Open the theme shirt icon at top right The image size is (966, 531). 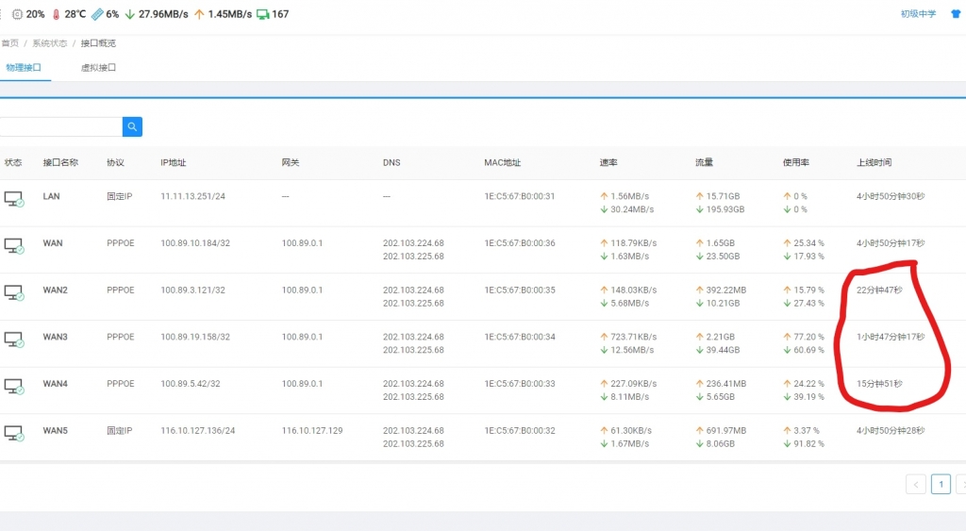point(956,14)
